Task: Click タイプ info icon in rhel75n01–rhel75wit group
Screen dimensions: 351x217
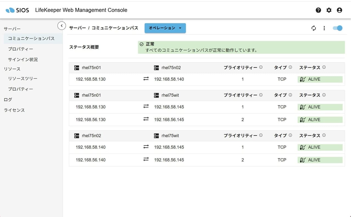Action: (x=290, y=95)
